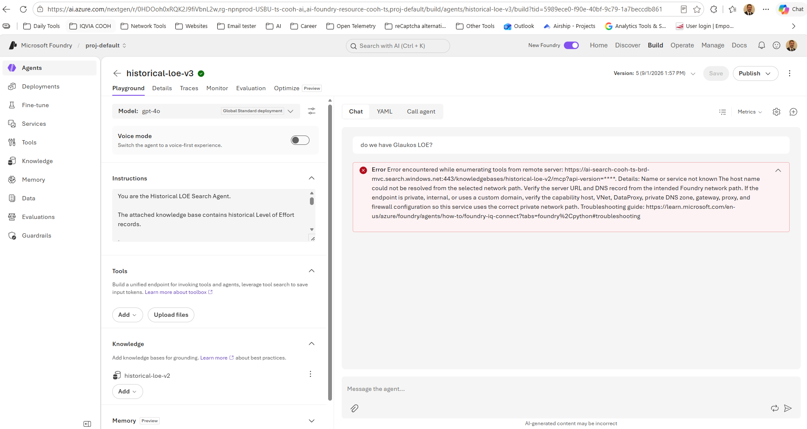Open the user profile avatar in Foundry header
Screen dimensions: 807x429
tap(791, 45)
